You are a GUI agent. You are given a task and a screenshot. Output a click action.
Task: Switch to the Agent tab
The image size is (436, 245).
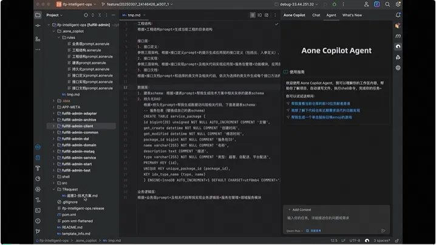(x=331, y=15)
